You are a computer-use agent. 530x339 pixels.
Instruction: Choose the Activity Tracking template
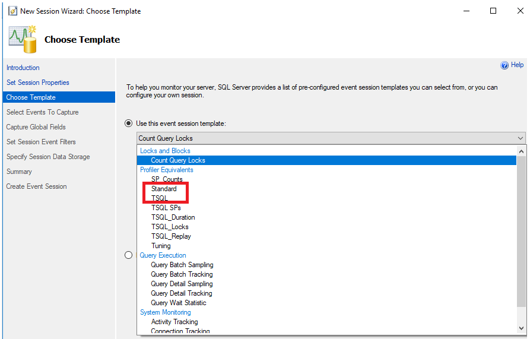pyautogui.click(x=174, y=322)
